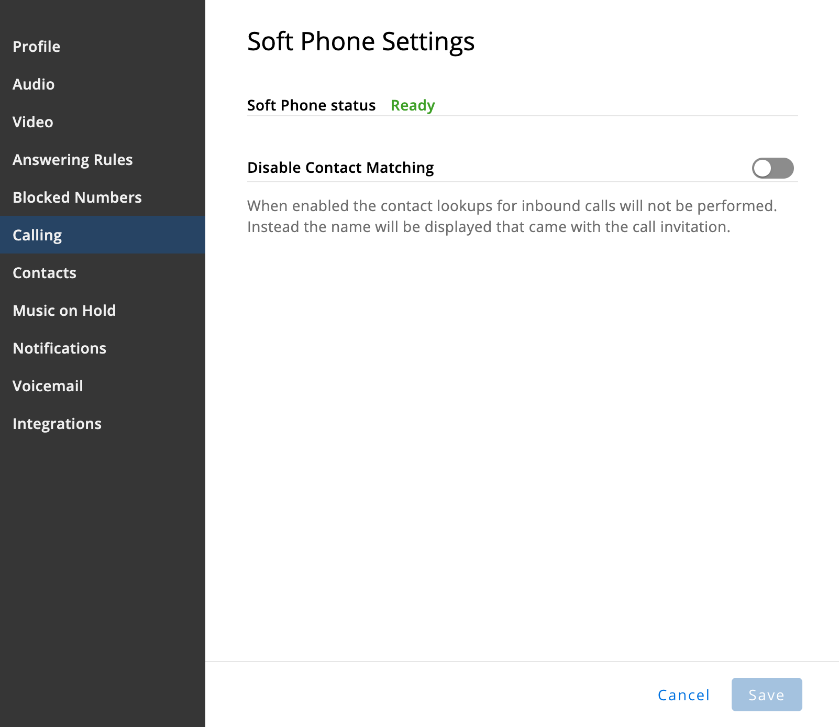Click the Soft Phone Settings heading
The height and width of the screenshot is (727, 839).
[361, 42]
